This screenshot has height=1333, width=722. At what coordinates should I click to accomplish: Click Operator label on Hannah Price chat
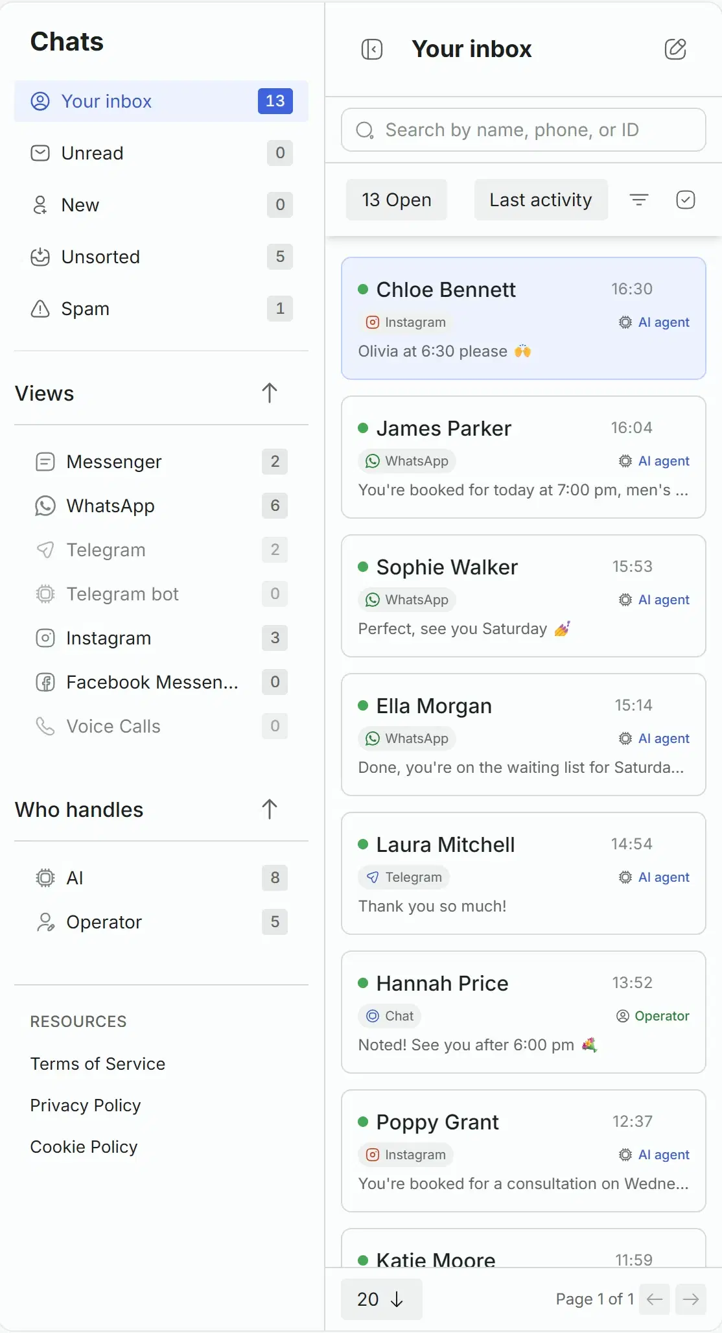point(653,1016)
